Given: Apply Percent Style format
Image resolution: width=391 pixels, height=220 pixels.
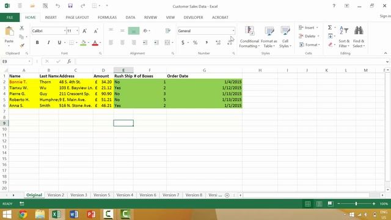Looking at the screenshot, I should pos(195,43).
